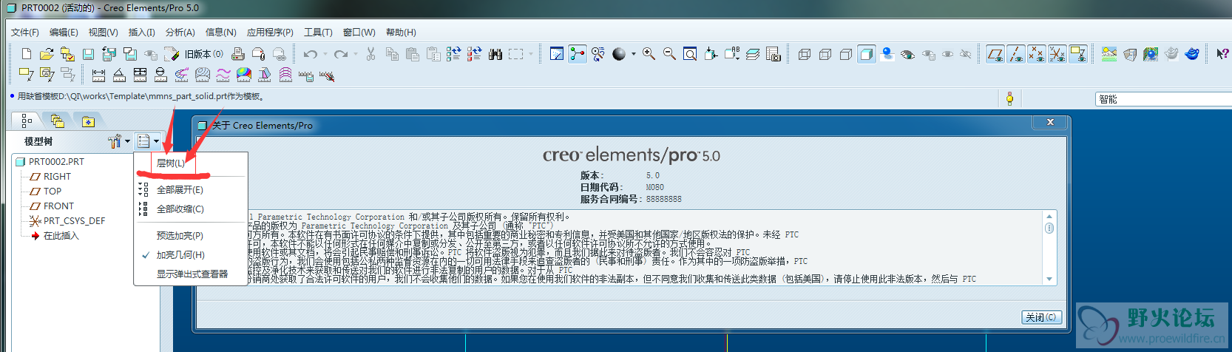
Task: Toggle spin center display
Action: (x=578, y=54)
